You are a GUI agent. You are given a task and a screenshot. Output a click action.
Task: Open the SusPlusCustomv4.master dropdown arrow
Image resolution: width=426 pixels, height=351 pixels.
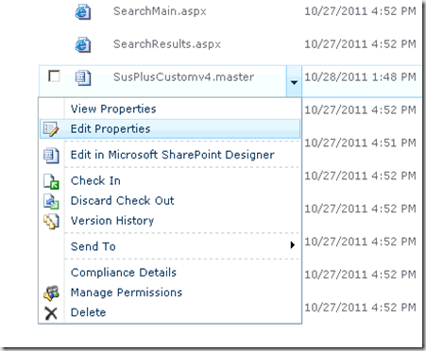[x=294, y=81]
